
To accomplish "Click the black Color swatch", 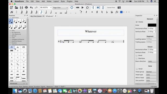I will (152, 25).
